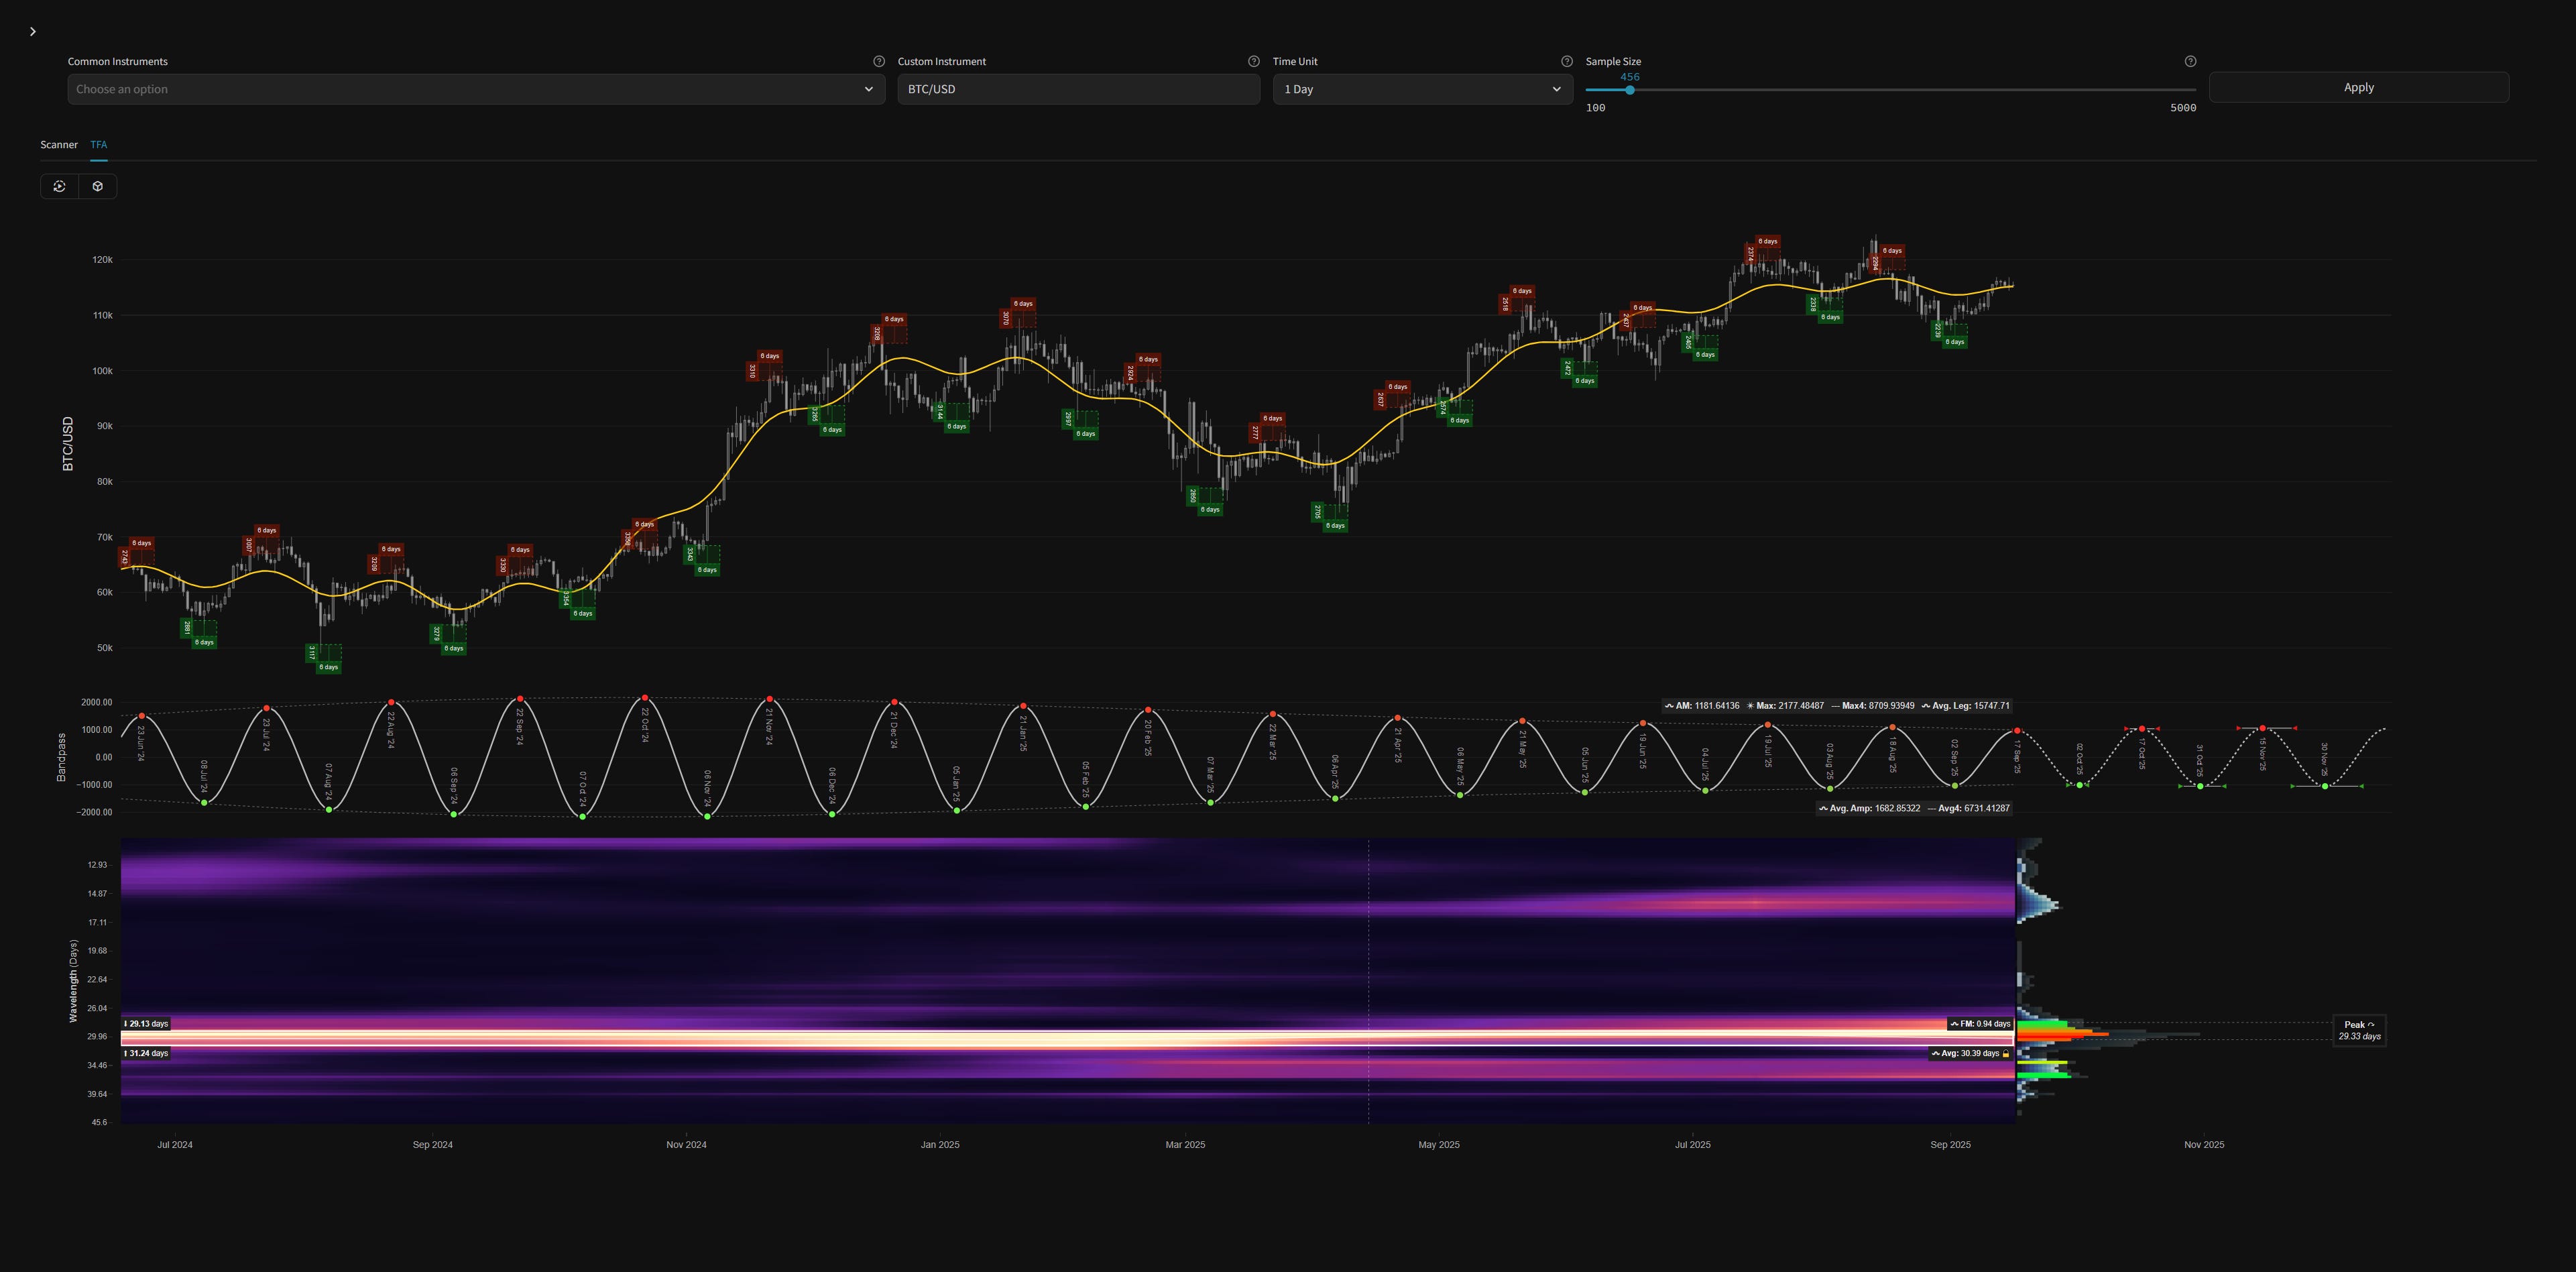Open the Common Instruments dropdown

[476, 89]
